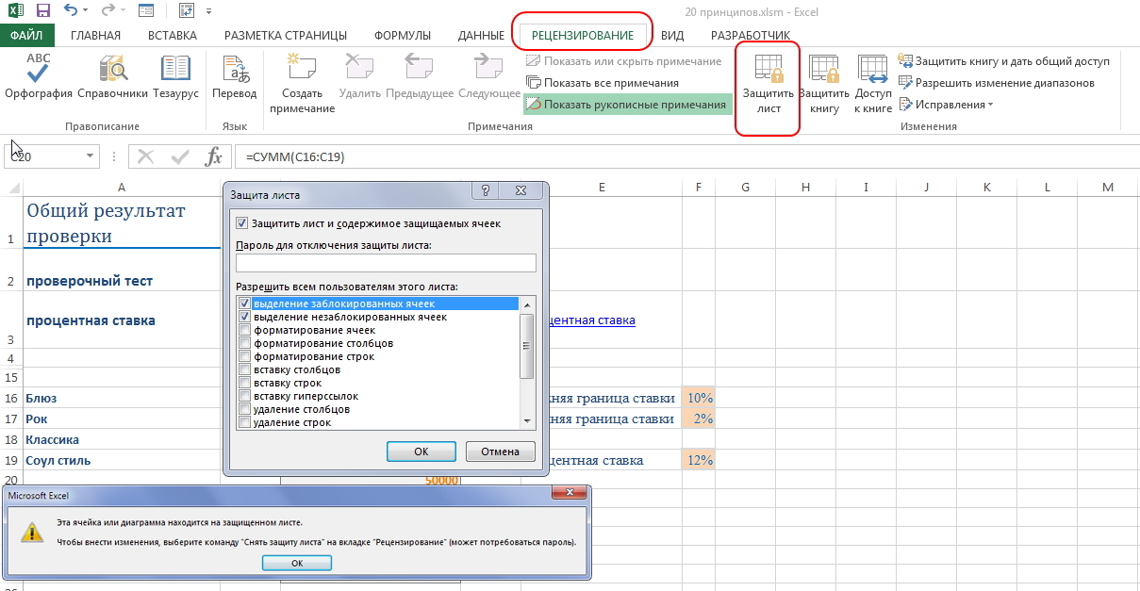The height and width of the screenshot is (591, 1140).
Task: Switch to the РАЗРАБОТЧИК tab
Action: [x=751, y=36]
